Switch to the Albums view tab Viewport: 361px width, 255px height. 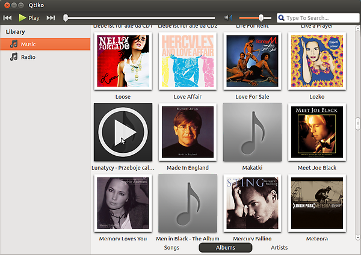226,248
